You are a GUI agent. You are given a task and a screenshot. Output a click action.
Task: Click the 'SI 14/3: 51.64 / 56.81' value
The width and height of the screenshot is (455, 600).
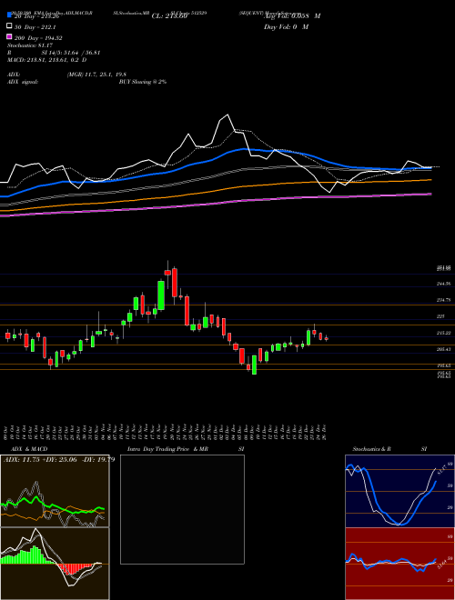[71, 53]
